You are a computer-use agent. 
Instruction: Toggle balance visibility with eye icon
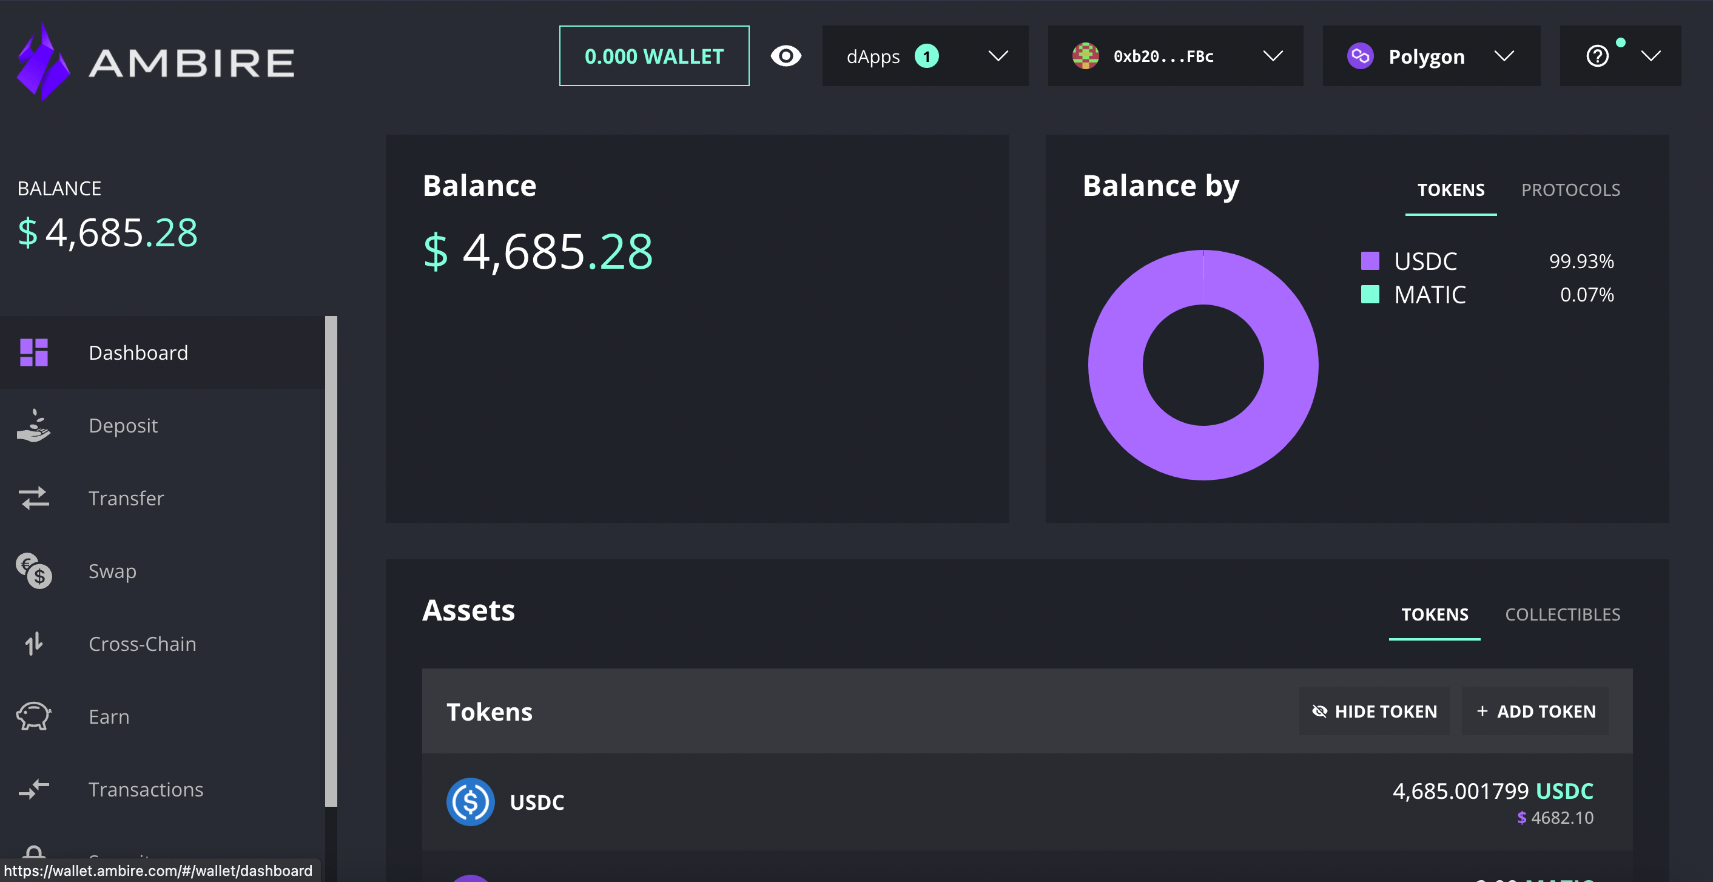(x=786, y=56)
